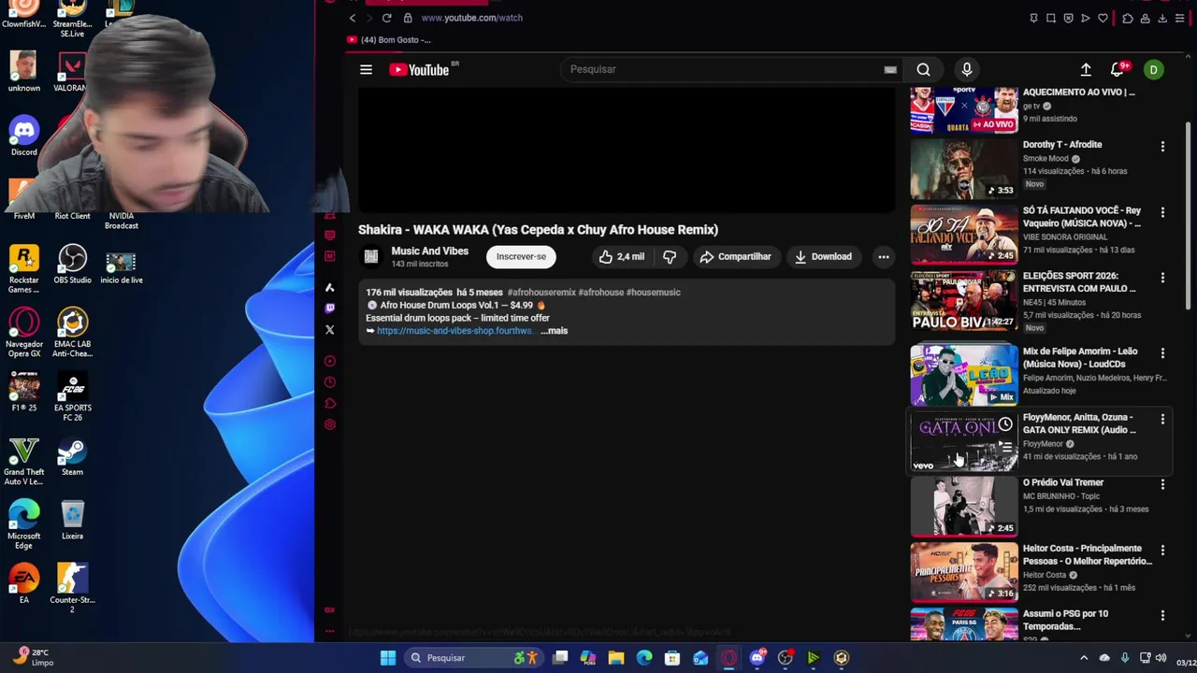This screenshot has width=1197, height=673.
Task: Open options for ELEIÇÕES SPORT 2026 video
Action: pos(1162,278)
